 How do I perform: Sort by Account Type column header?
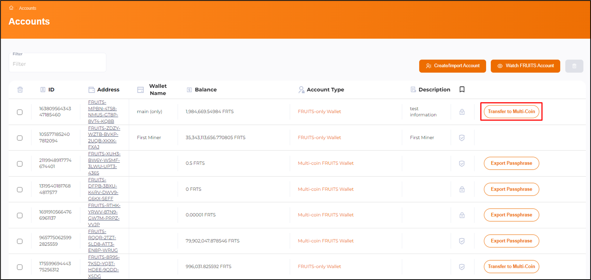pos(325,89)
